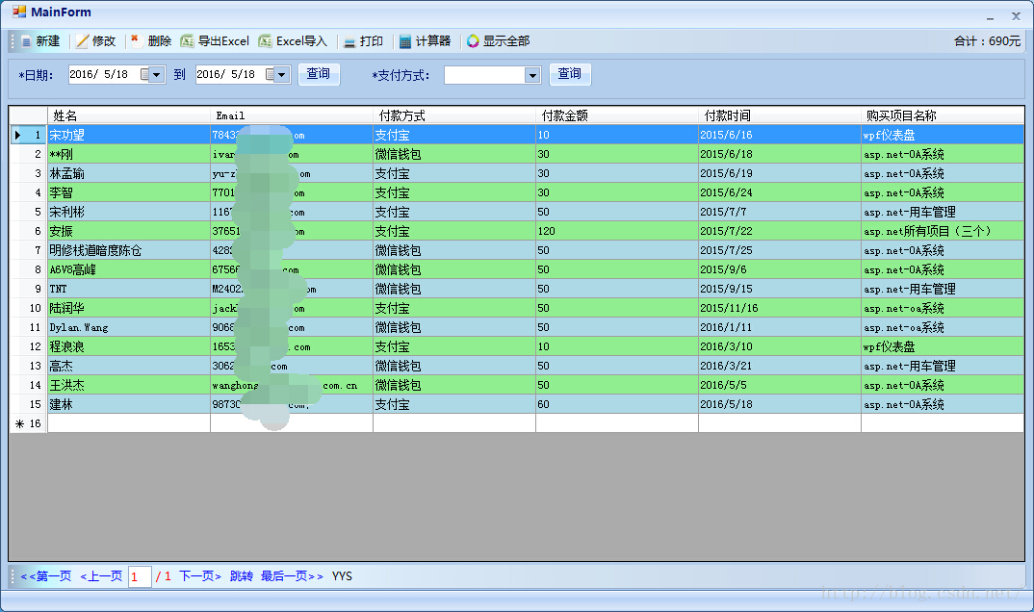Select name cell 林孟瑜
This screenshot has width=1034, height=612.
129,173
